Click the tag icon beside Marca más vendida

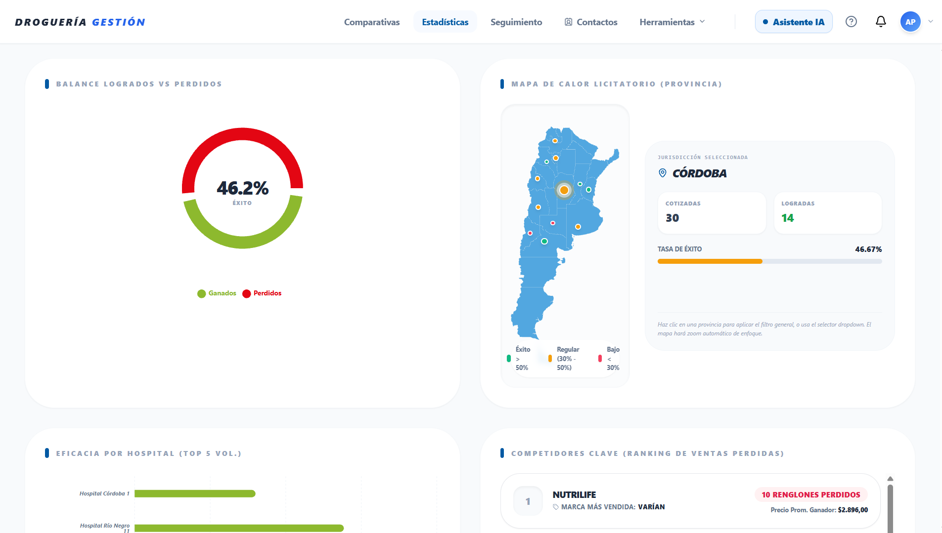(x=556, y=507)
